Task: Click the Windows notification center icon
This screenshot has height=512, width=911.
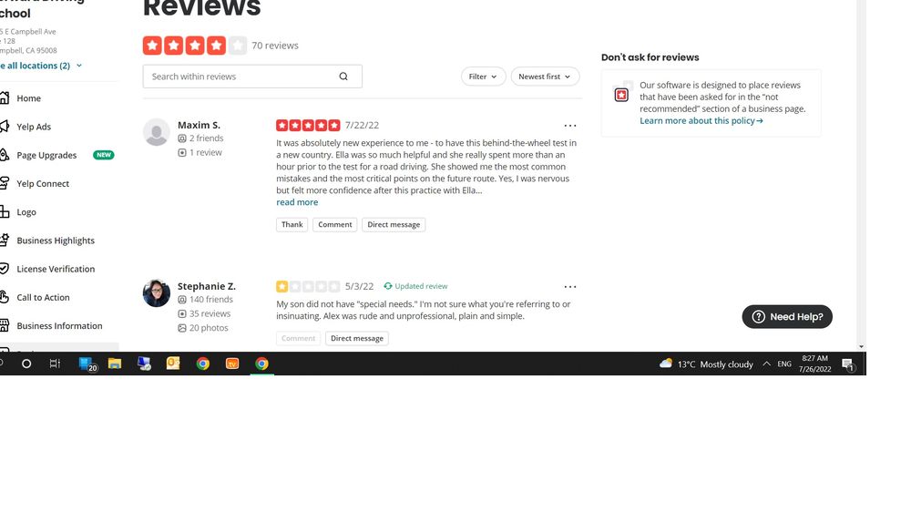Action: [848, 364]
